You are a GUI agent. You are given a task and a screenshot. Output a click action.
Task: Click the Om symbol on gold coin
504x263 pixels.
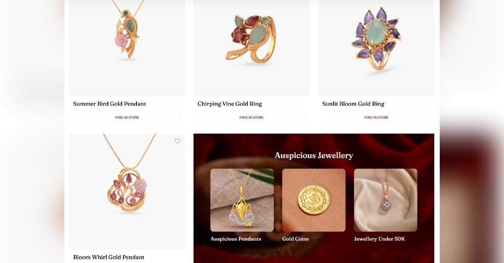tap(314, 200)
